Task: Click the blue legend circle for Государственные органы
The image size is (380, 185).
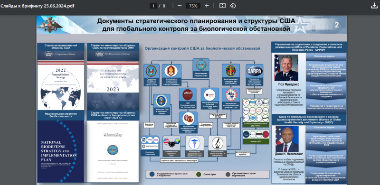Action: pyautogui.click(x=152, y=174)
